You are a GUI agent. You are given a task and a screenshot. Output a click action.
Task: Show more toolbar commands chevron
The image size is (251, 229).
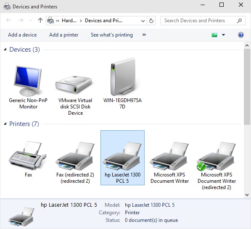point(144,35)
